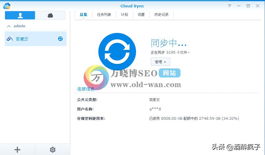Select the 百度云 connection entry
The image size is (265, 155).
pyautogui.click(x=36, y=39)
